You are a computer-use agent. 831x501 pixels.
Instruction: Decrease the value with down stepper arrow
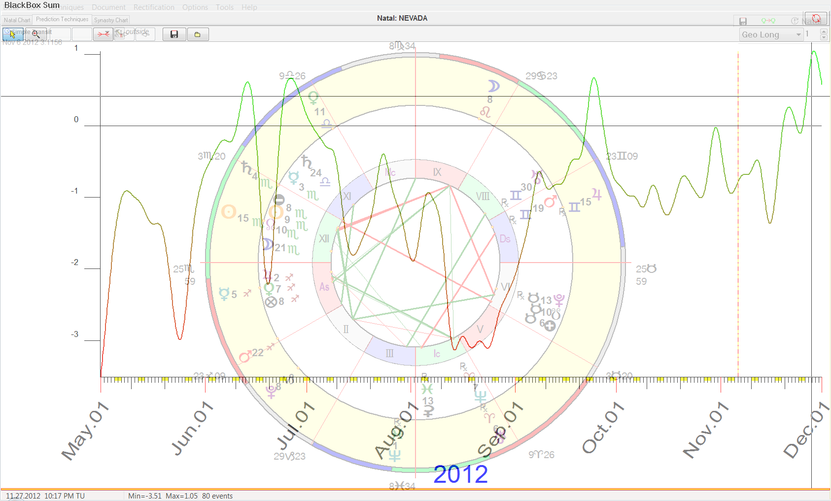tap(824, 37)
